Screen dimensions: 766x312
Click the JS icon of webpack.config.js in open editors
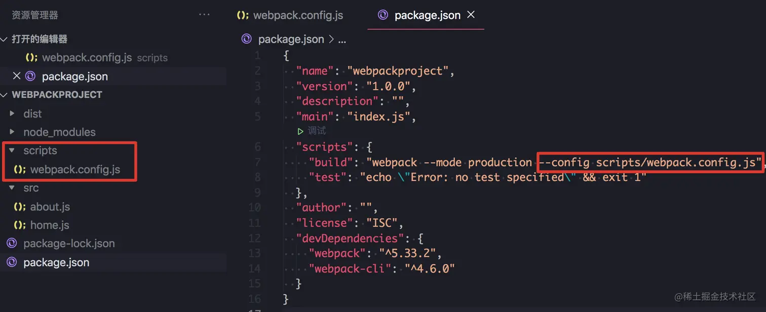(31, 58)
